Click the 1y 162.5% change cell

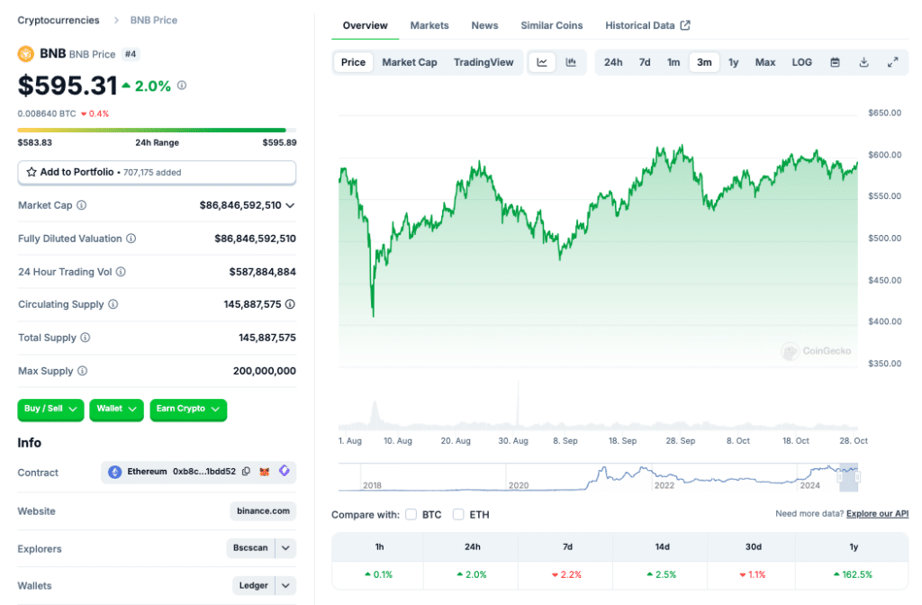854,574
